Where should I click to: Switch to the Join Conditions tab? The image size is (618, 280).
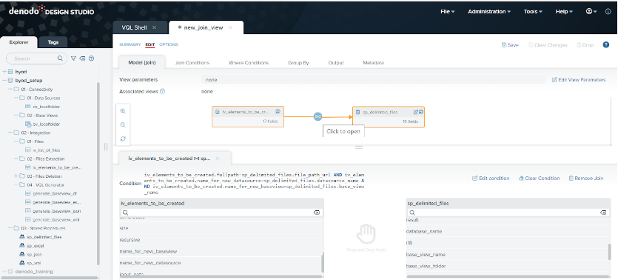192,63
